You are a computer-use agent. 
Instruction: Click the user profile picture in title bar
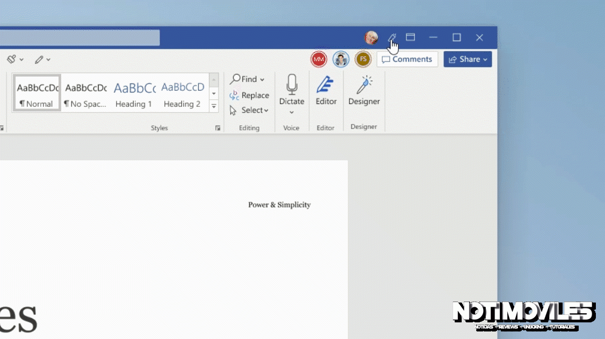[371, 38]
